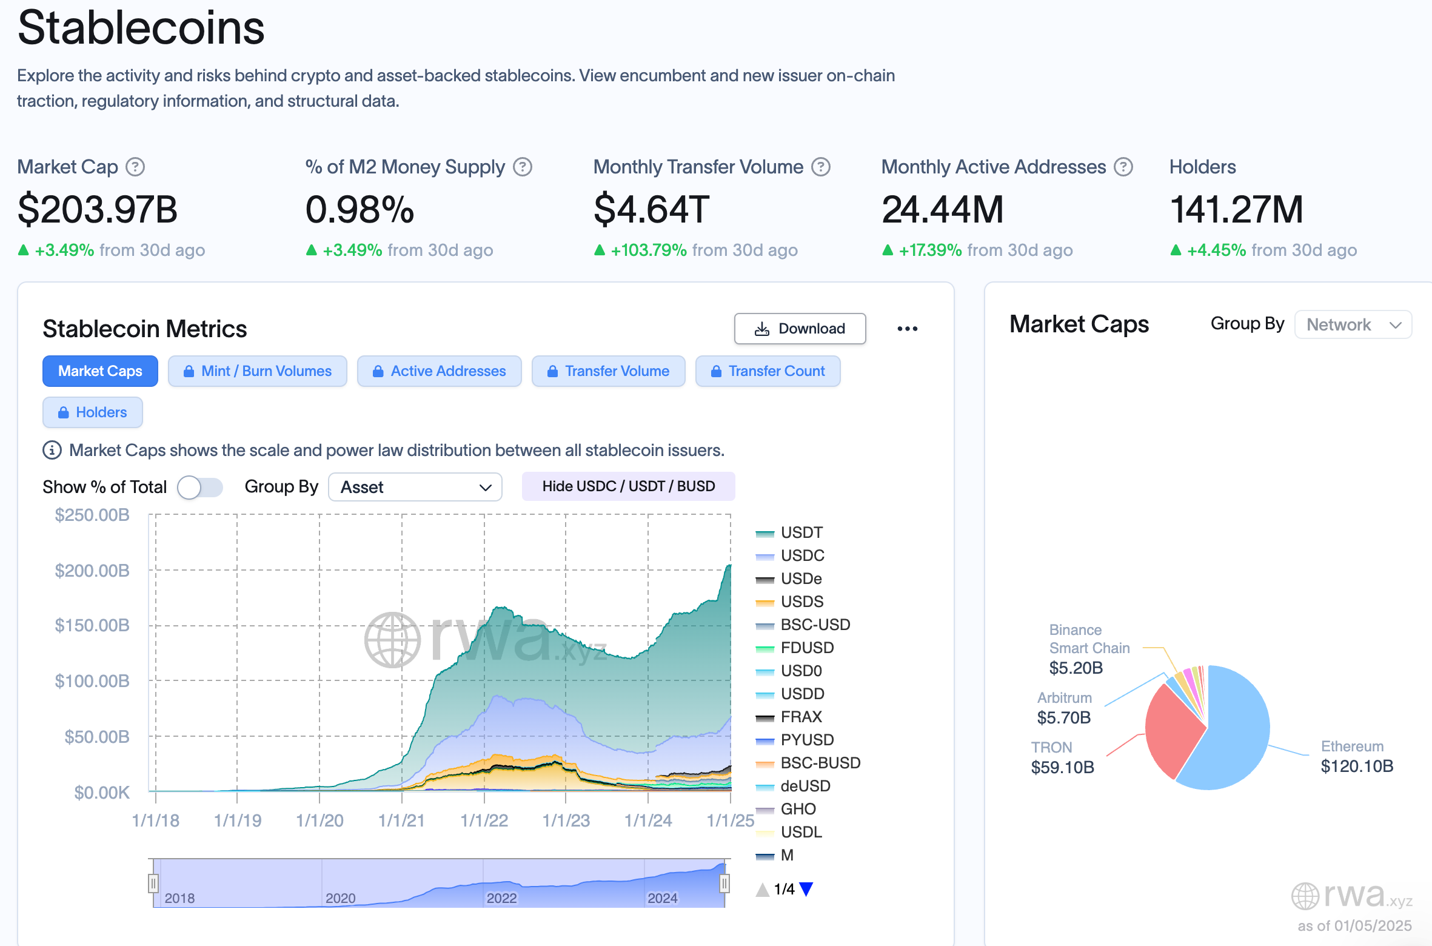
Task: Open the locked Holders tab
Action: click(92, 412)
